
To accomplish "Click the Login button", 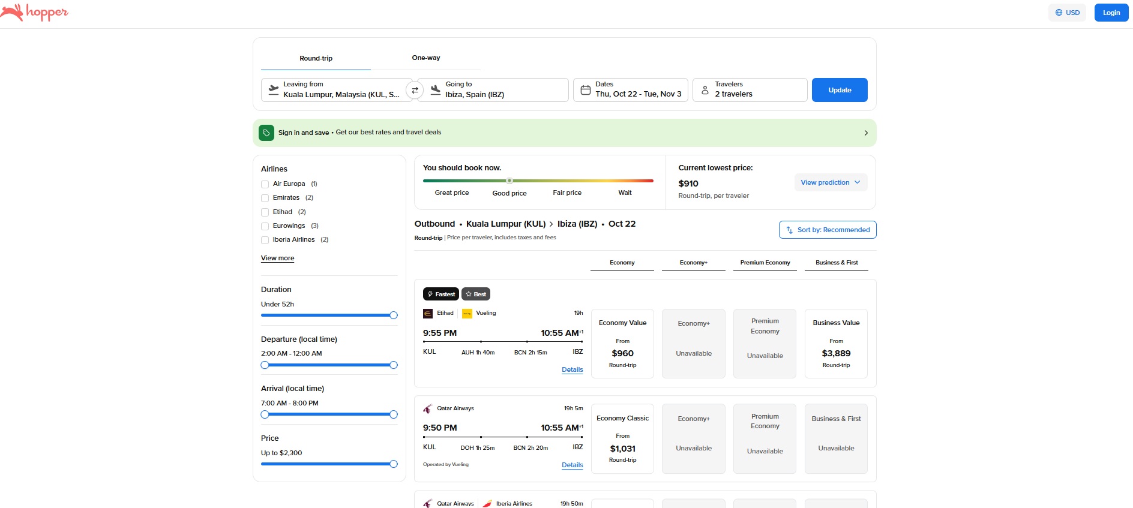I will [1111, 13].
